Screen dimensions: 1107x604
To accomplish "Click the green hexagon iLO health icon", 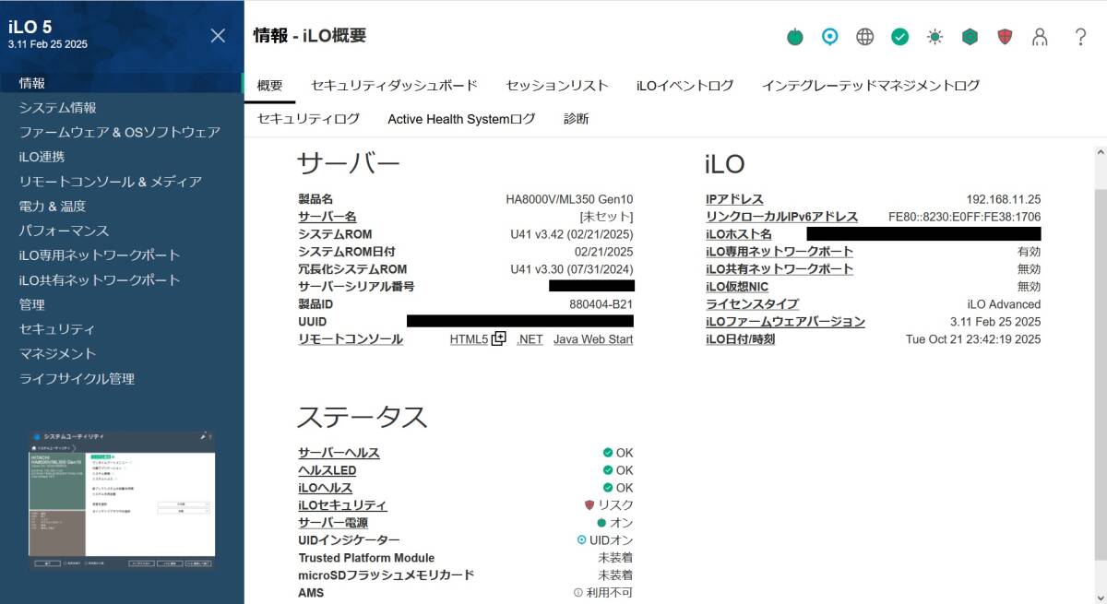I will (x=970, y=37).
